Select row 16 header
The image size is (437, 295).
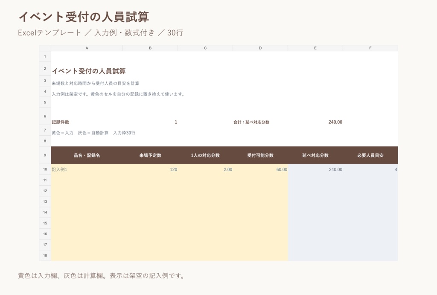pyautogui.click(x=45, y=234)
